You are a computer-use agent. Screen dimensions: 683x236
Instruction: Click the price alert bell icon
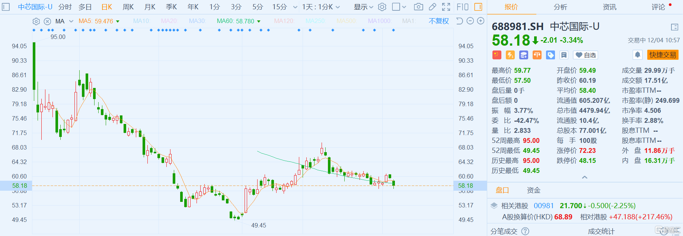(x=638, y=55)
